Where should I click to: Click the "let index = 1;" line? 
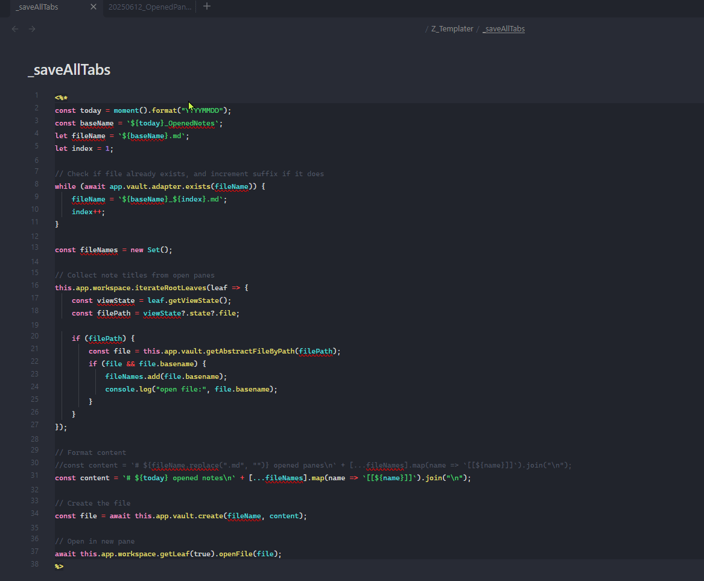[84, 148]
